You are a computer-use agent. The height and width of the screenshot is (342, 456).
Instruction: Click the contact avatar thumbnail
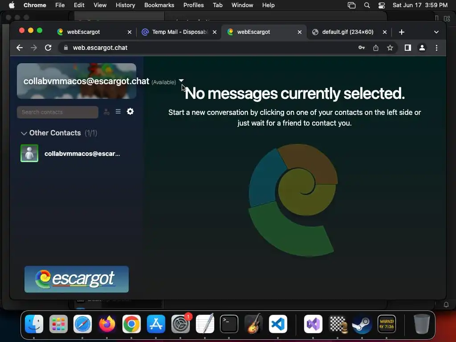point(29,153)
